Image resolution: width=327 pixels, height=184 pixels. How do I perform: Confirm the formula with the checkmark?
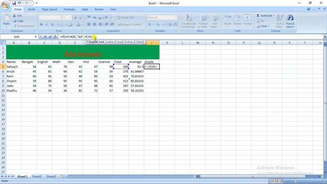coord(50,37)
